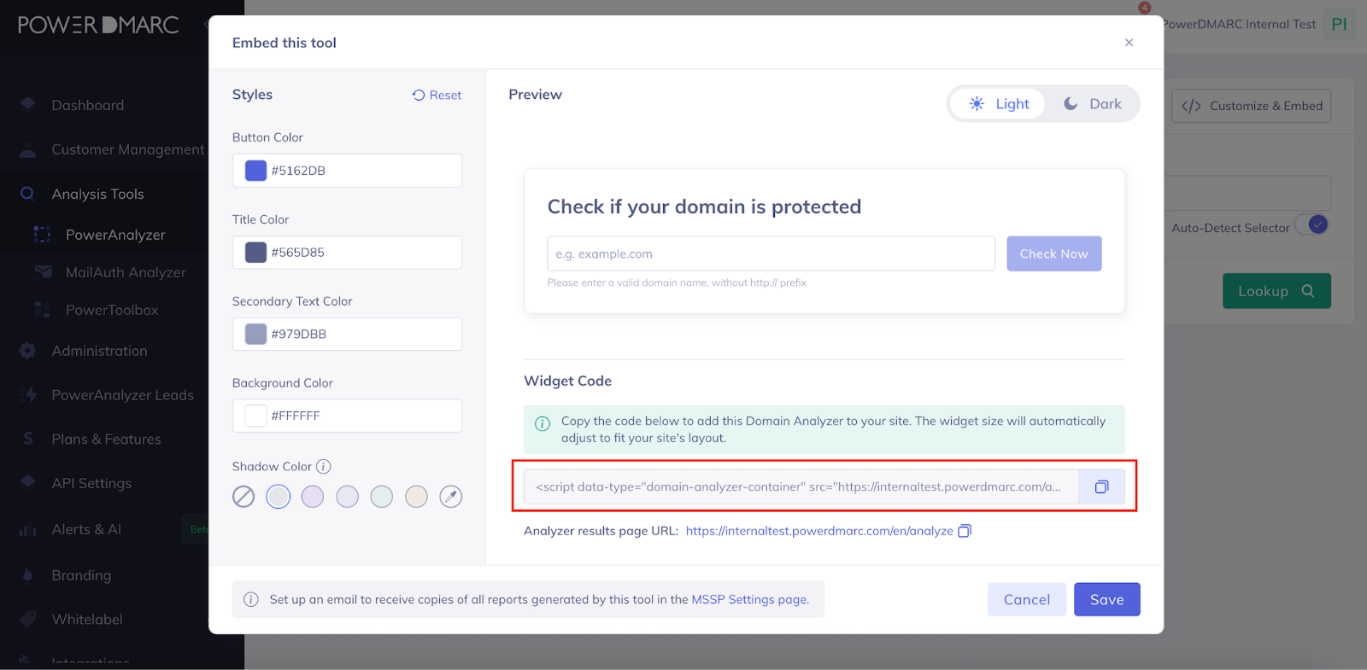Edit the Secondary Text Color hex field

[347, 334]
